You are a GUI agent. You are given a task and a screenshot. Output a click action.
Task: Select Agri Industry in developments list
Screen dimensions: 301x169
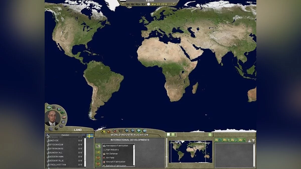(117, 150)
